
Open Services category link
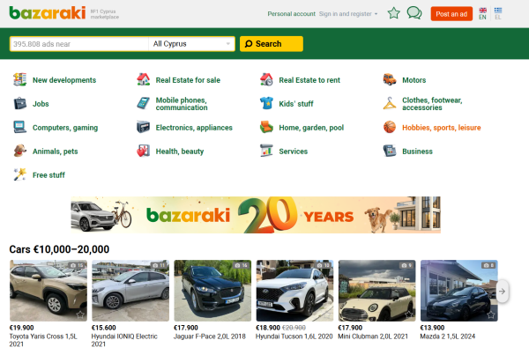click(x=294, y=152)
